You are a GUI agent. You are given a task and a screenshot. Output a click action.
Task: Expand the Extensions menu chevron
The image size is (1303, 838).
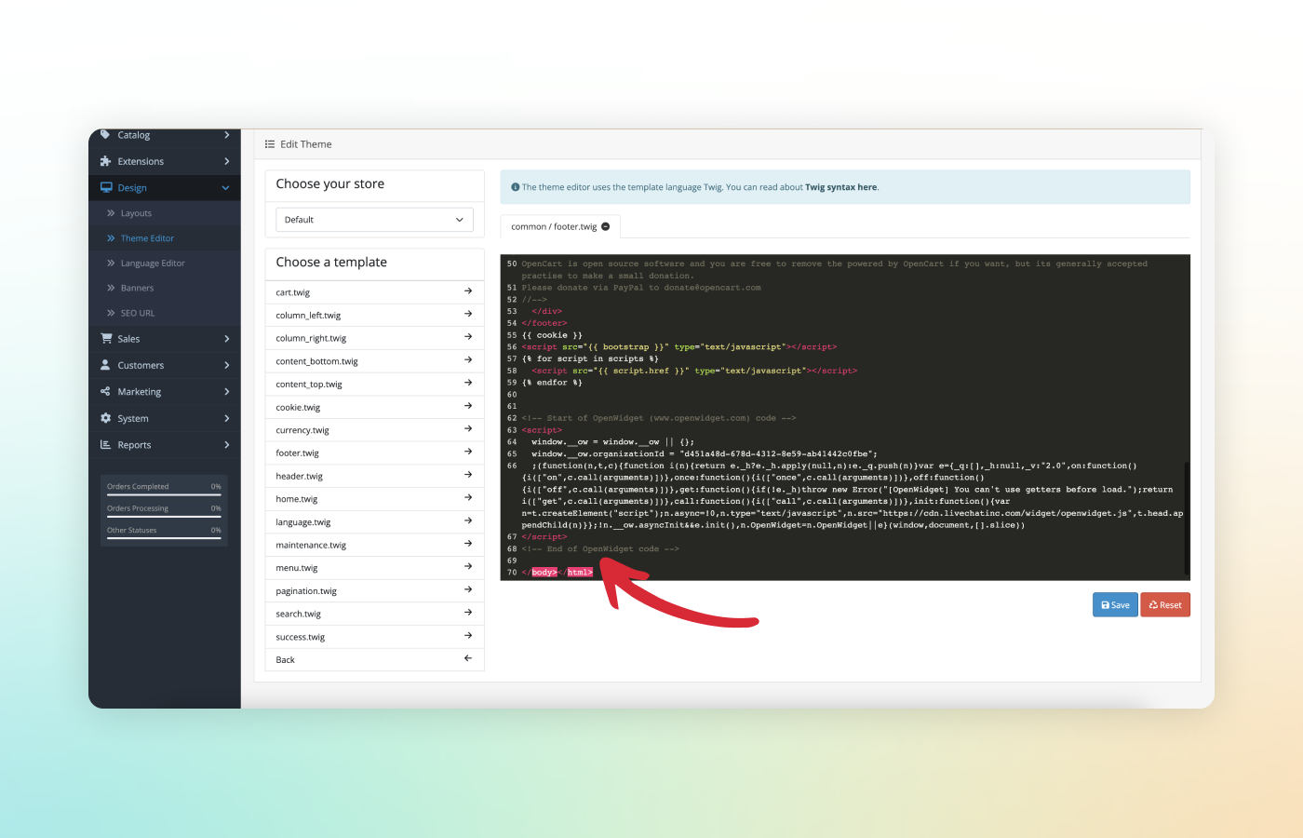tap(226, 162)
